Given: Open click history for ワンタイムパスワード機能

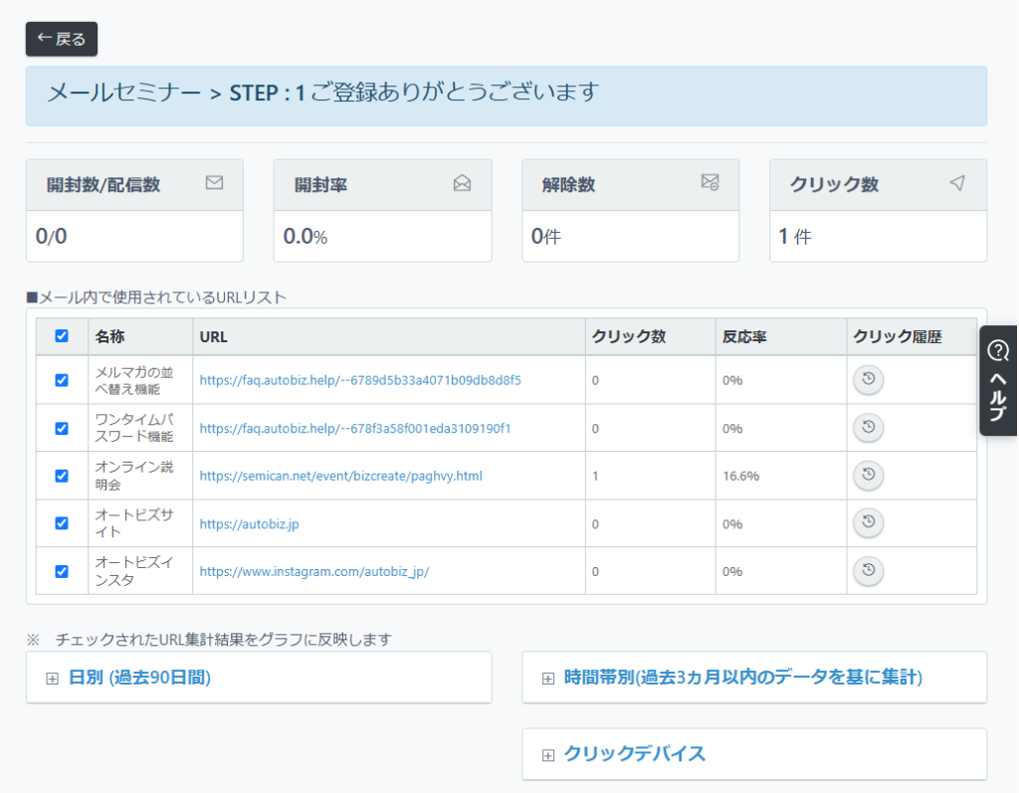Looking at the screenshot, I should 868,428.
